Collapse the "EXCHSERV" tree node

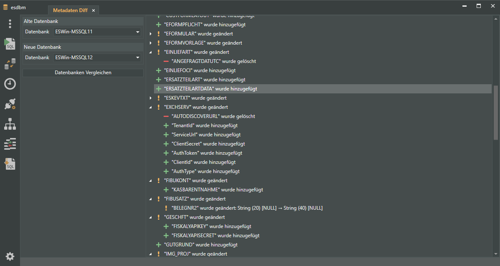click(151, 107)
